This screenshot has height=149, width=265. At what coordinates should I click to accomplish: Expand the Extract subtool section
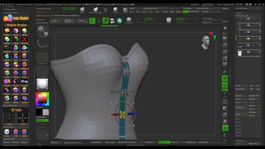(x=238, y=136)
